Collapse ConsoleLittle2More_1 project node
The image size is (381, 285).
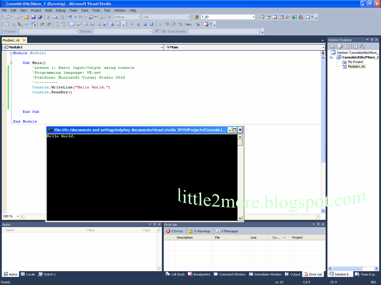click(331, 57)
